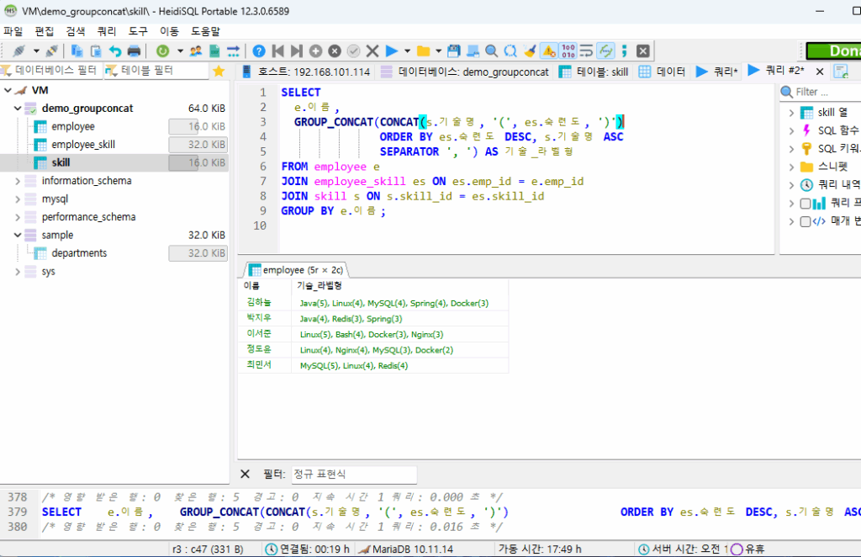
Task: Open dropdown arrow beside refresh icon
Action: click(x=180, y=51)
